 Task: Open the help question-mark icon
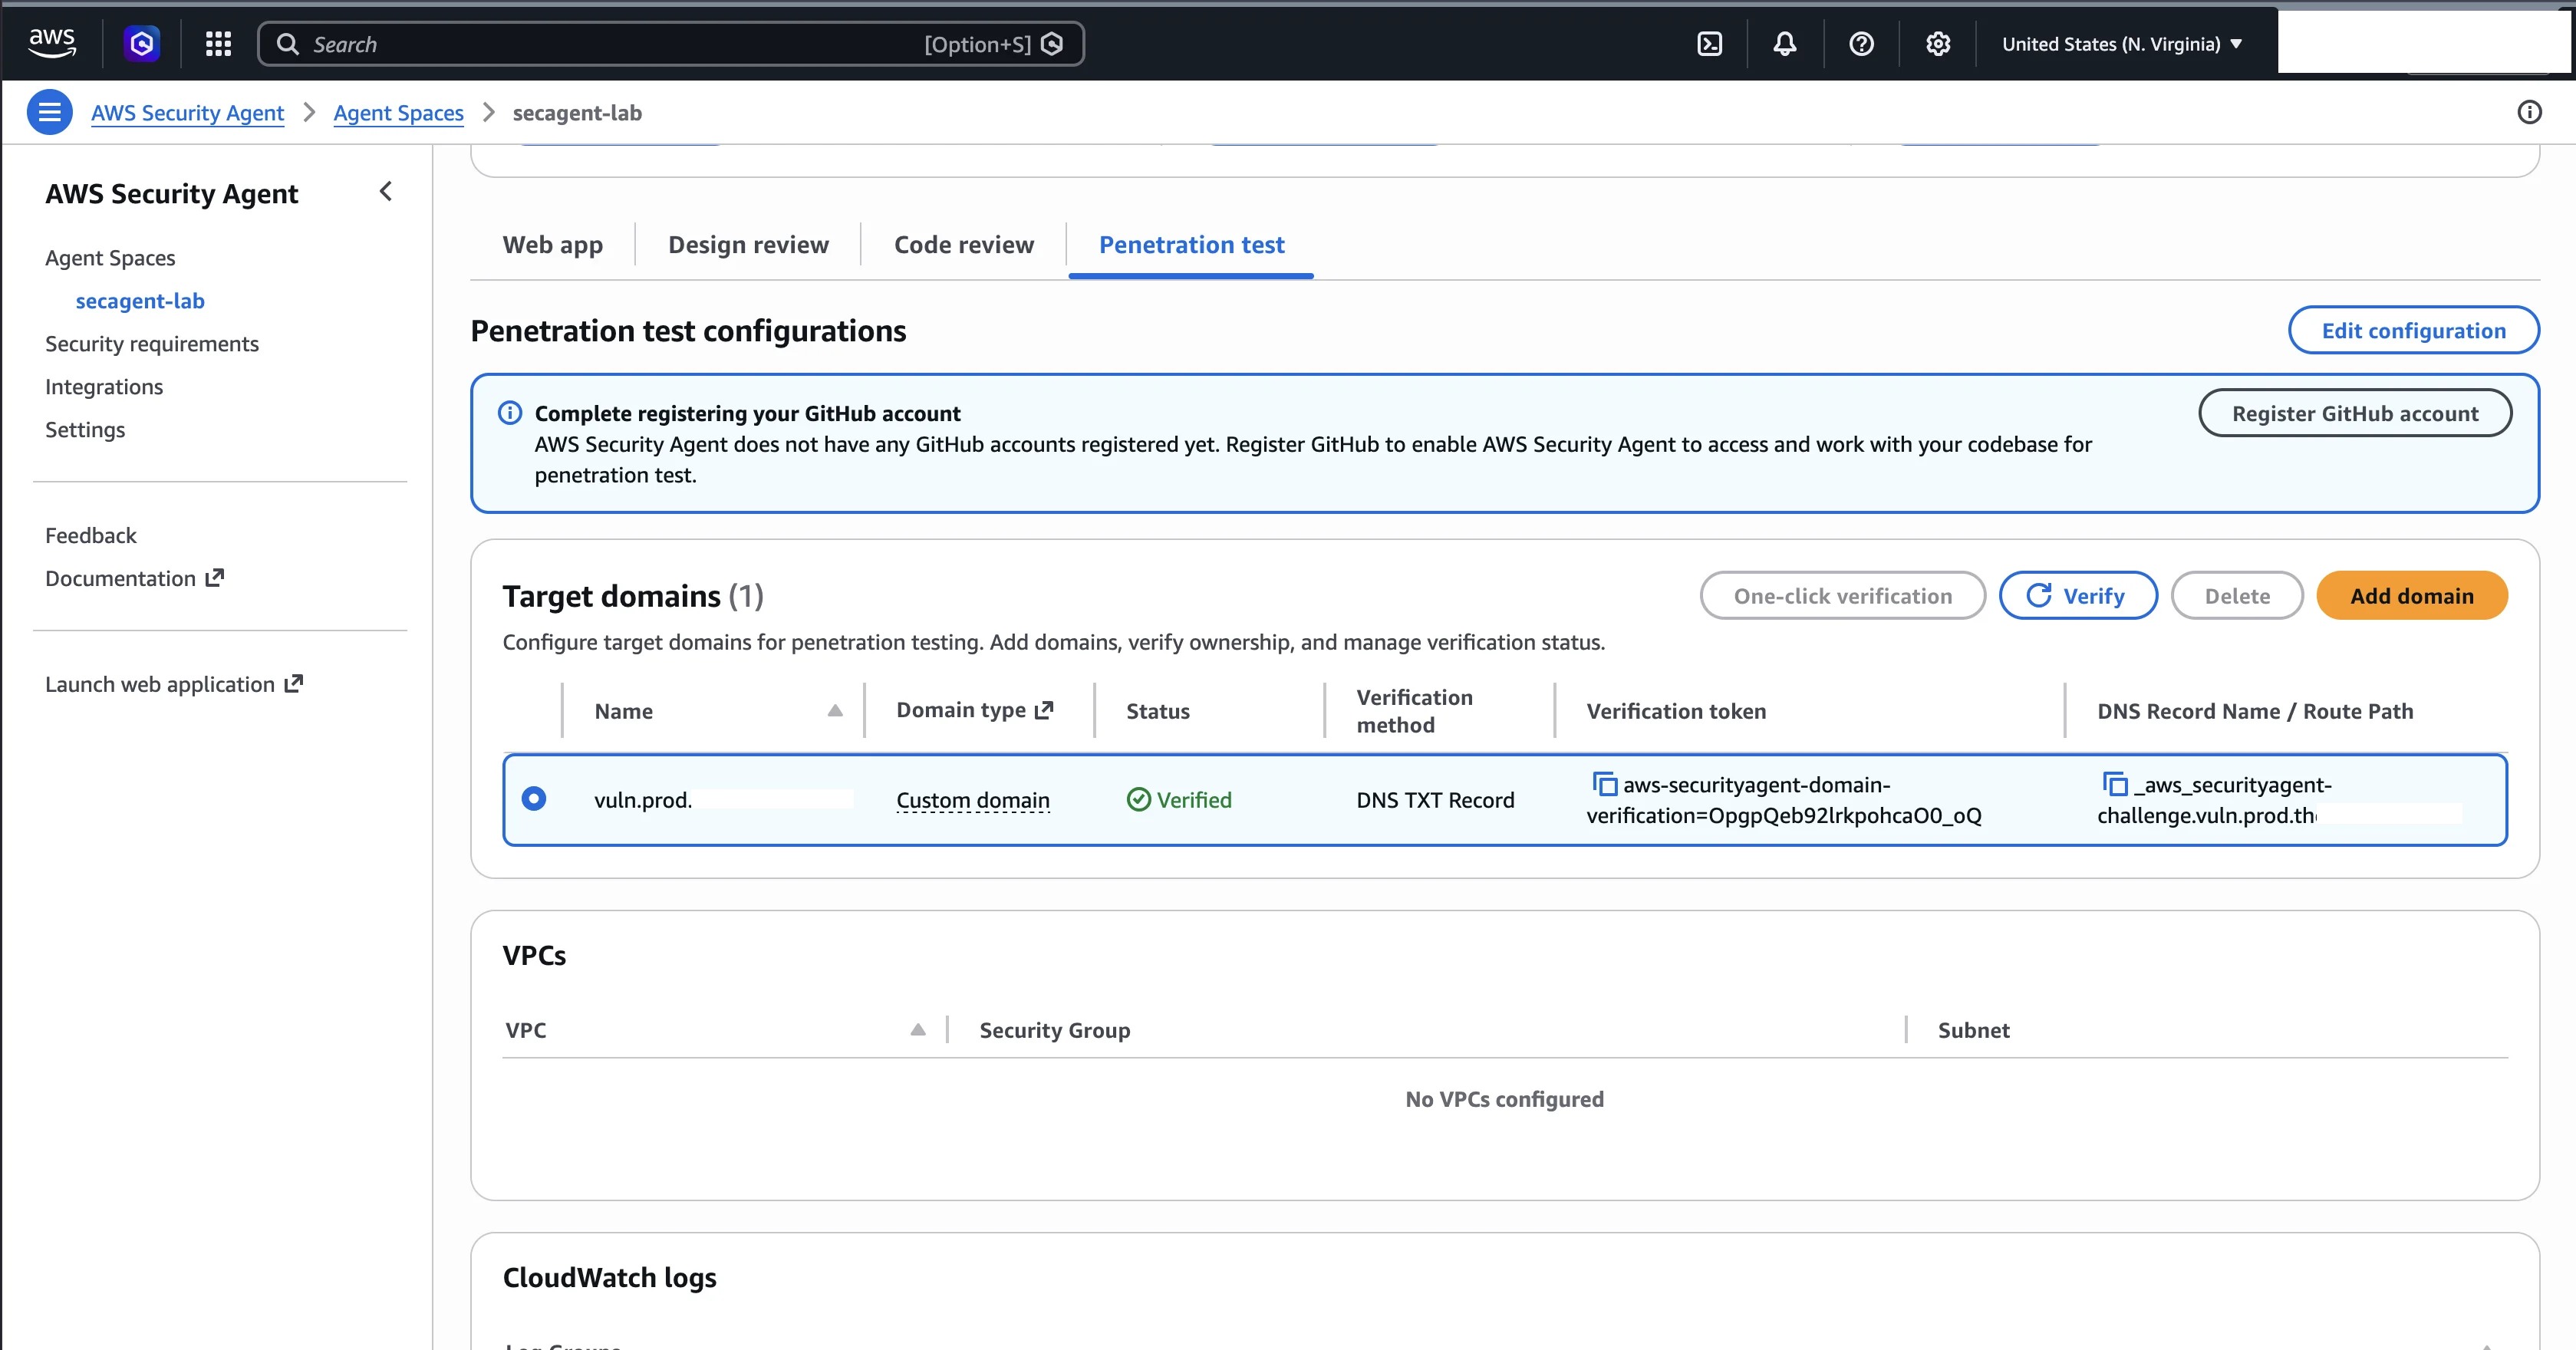pos(1861,44)
